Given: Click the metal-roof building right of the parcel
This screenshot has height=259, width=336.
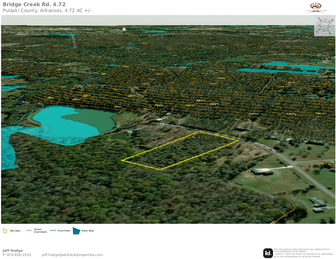Looking at the screenshot, I should [262, 171].
